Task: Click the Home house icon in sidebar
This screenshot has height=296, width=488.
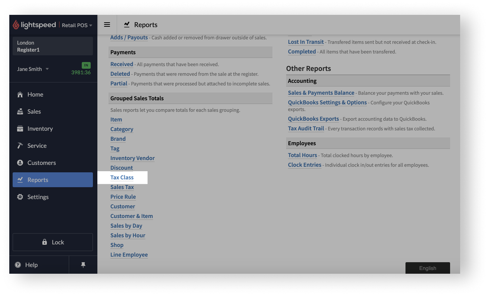Action: point(20,94)
